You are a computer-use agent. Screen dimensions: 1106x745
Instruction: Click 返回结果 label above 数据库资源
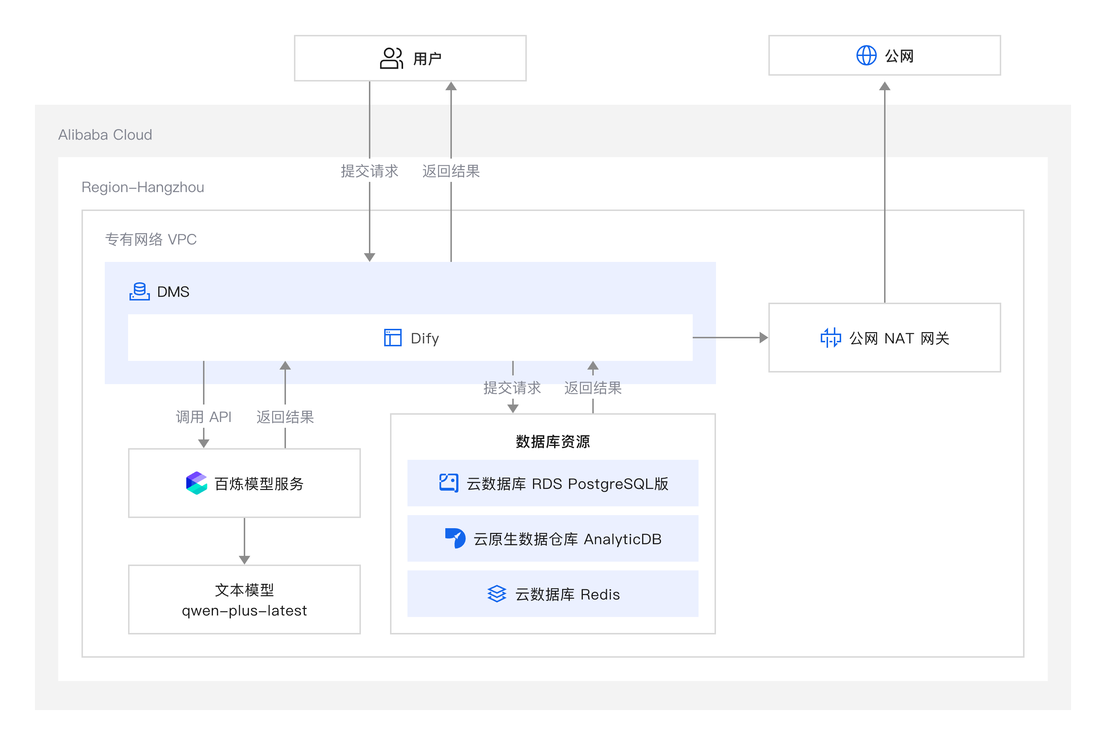pyautogui.click(x=593, y=388)
